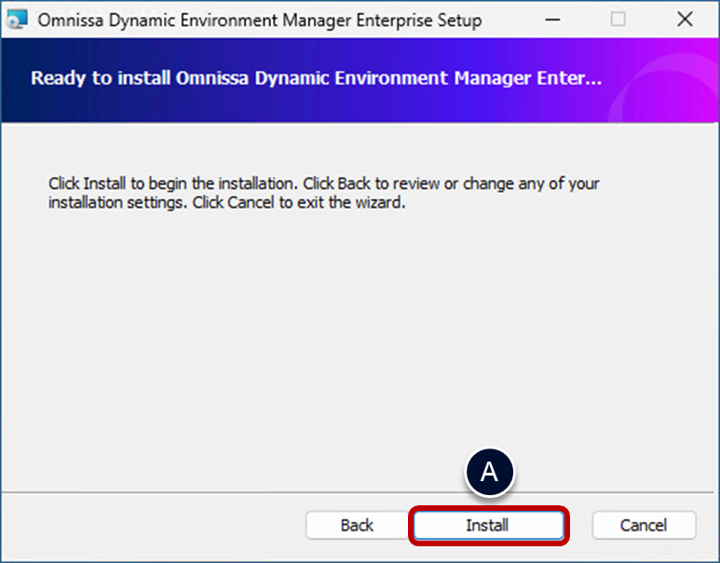Cancel to exit the setup wizard
The image size is (720, 563).
click(644, 526)
